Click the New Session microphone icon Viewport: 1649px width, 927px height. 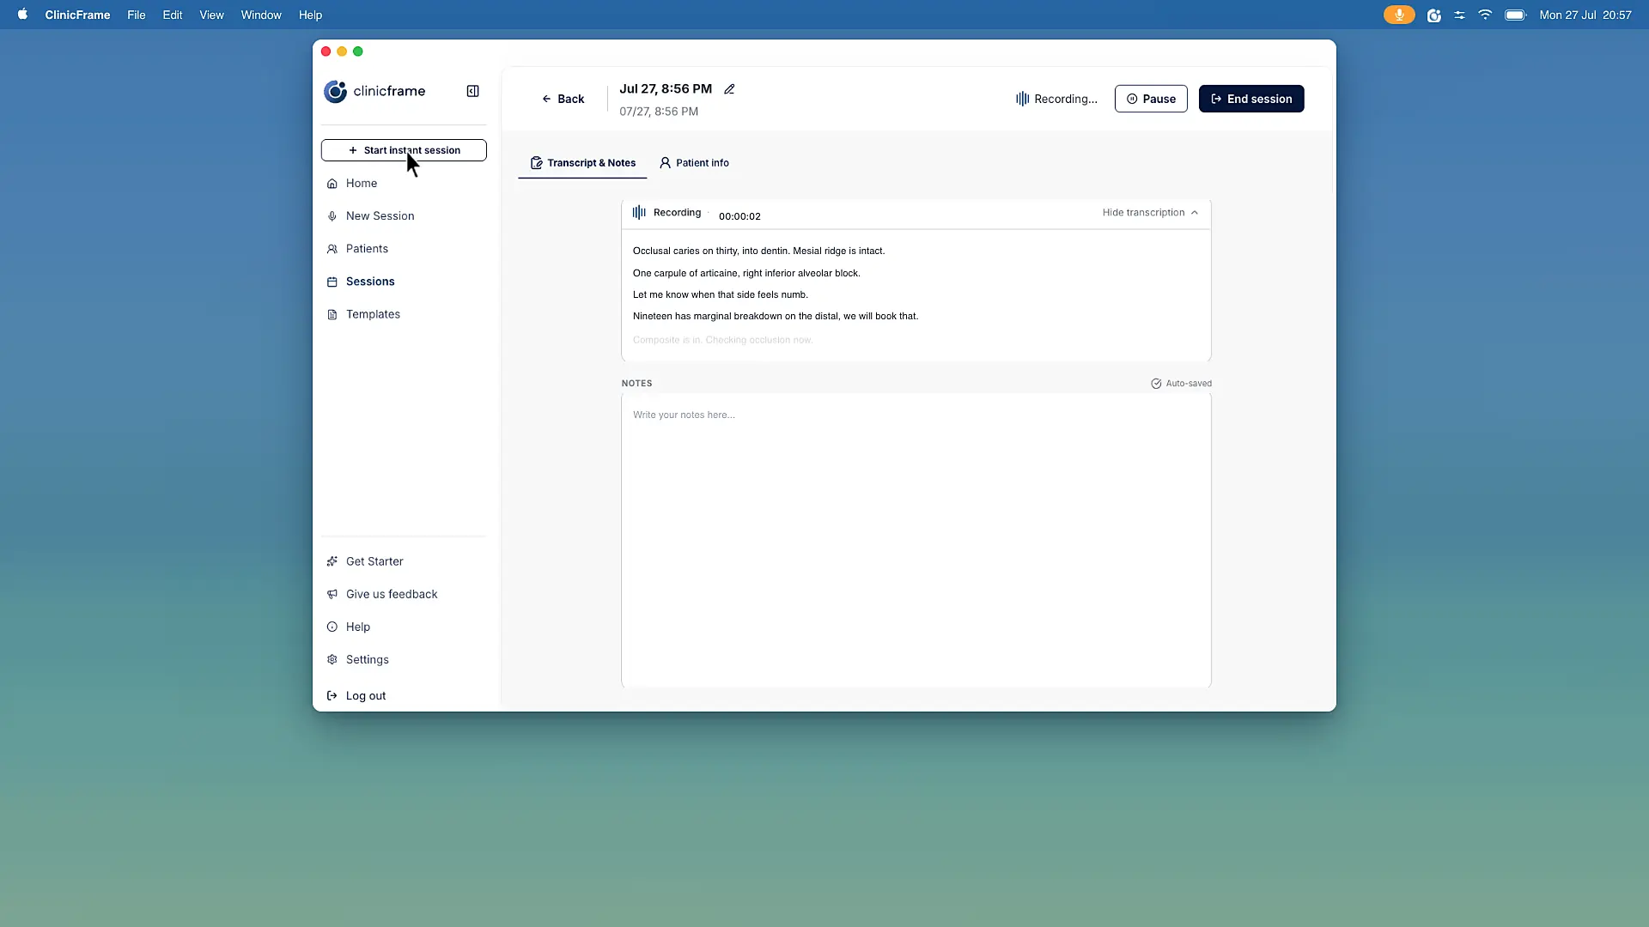(x=332, y=216)
